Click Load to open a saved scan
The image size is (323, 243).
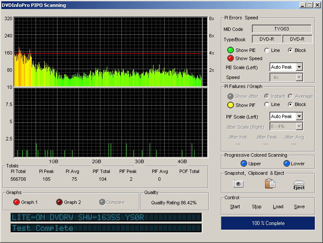click(278, 207)
